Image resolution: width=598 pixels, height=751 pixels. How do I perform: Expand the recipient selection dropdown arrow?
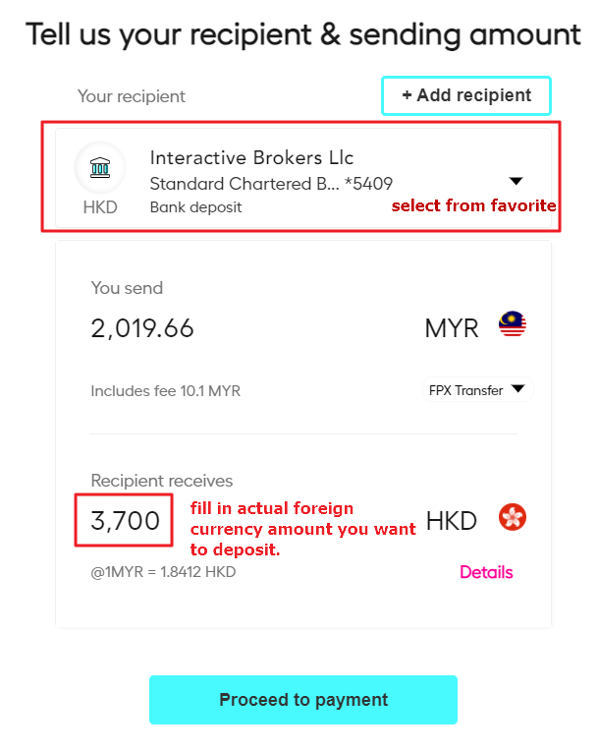coord(516,181)
